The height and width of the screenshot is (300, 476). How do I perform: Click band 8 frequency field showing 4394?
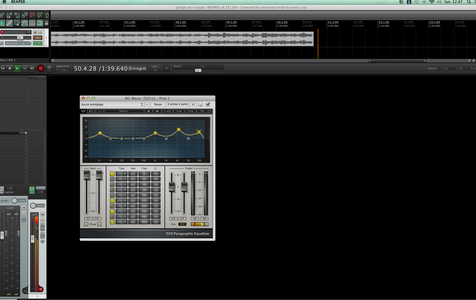144,211
